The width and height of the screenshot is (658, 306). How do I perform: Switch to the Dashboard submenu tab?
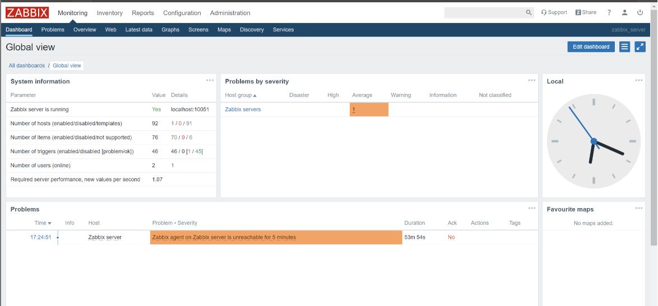(x=19, y=30)
